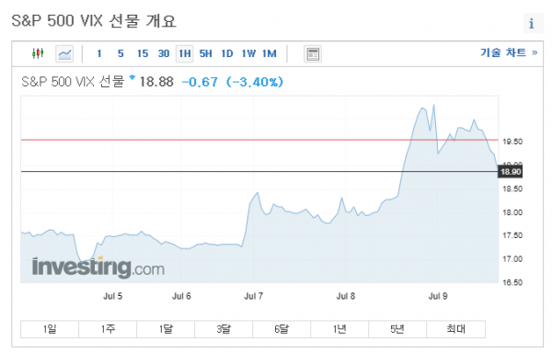
Task: Open the 기술 차트 link
Action: tap(509, 52)
